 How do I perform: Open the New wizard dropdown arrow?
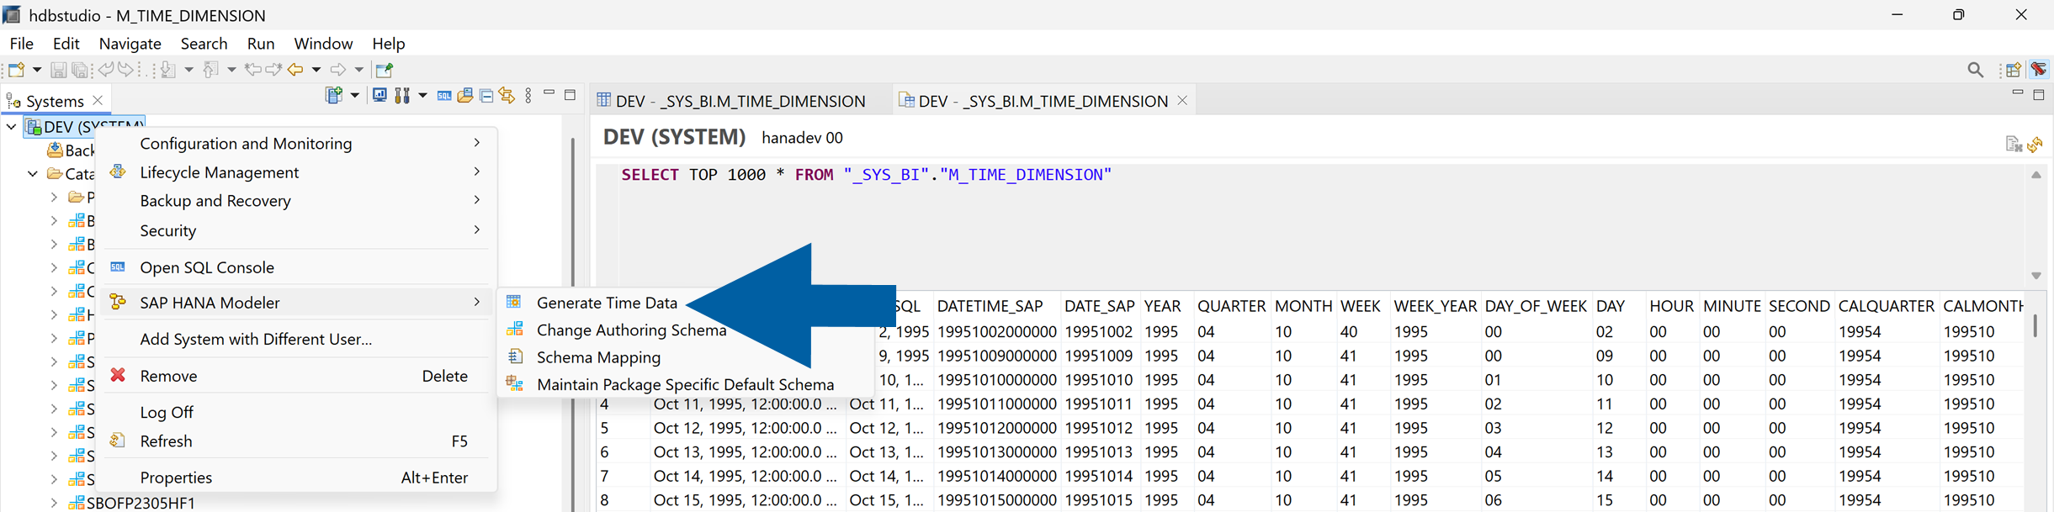click(36, 70)
